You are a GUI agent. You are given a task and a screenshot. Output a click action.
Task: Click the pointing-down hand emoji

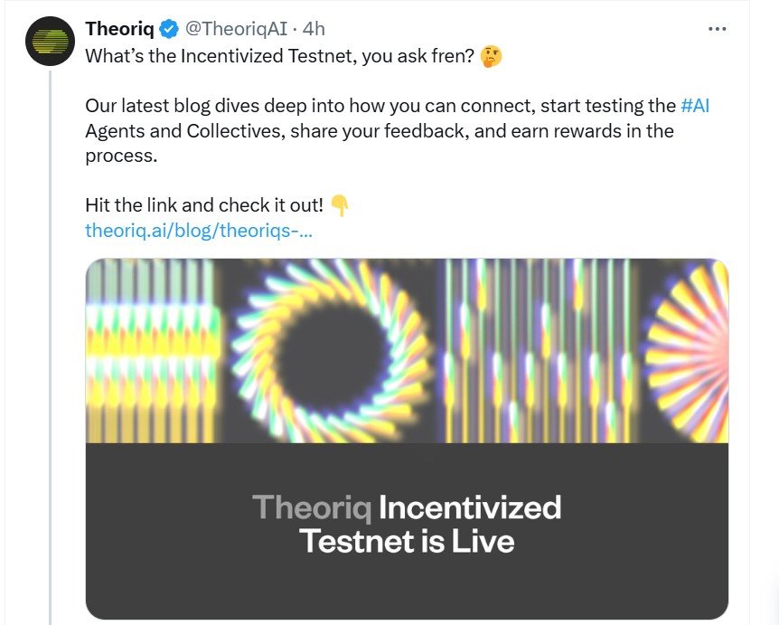tap(339, 205)
